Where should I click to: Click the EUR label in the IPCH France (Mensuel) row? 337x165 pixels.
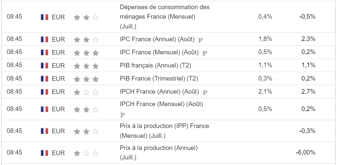58,109
